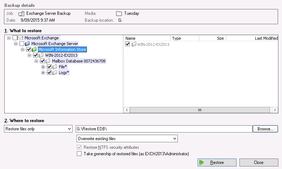Select the Microsoft Exchange Server label
Image resolution: width=282 pixels, height=169 pixels.
coord(55,44)
